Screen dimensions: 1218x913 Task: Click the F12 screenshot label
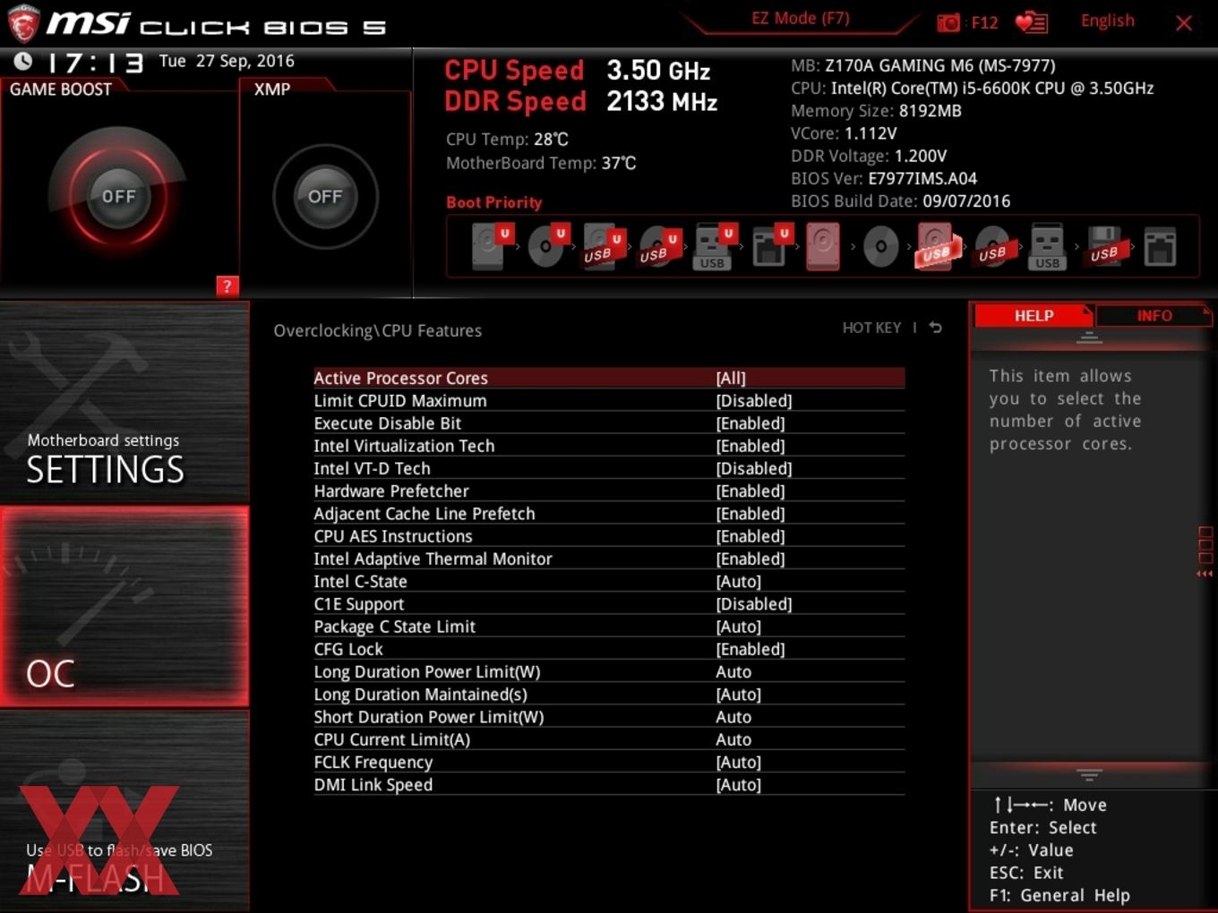point(984,22)
